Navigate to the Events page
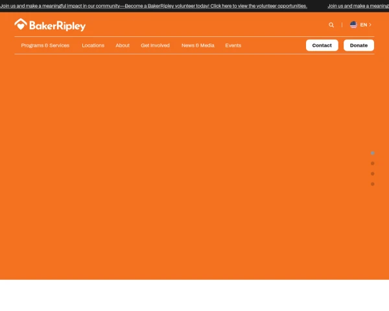 point(233,45)
